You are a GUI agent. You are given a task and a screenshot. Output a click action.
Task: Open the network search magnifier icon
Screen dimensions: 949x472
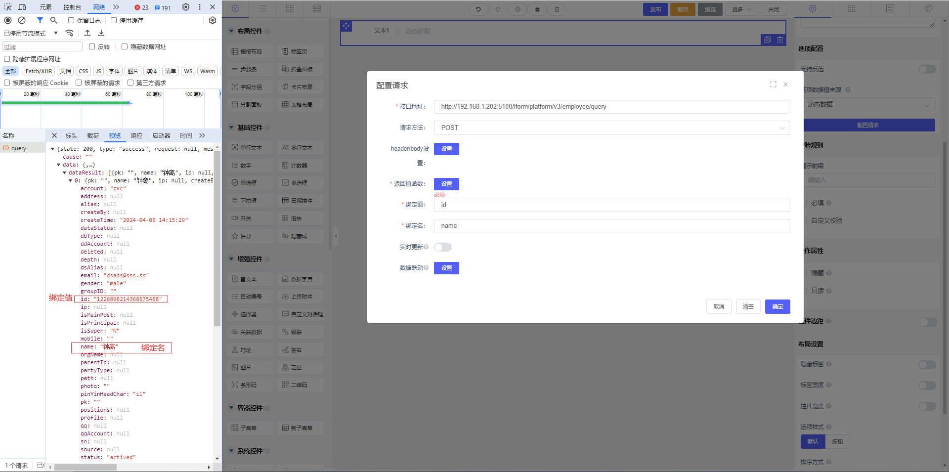coord(54,20)
